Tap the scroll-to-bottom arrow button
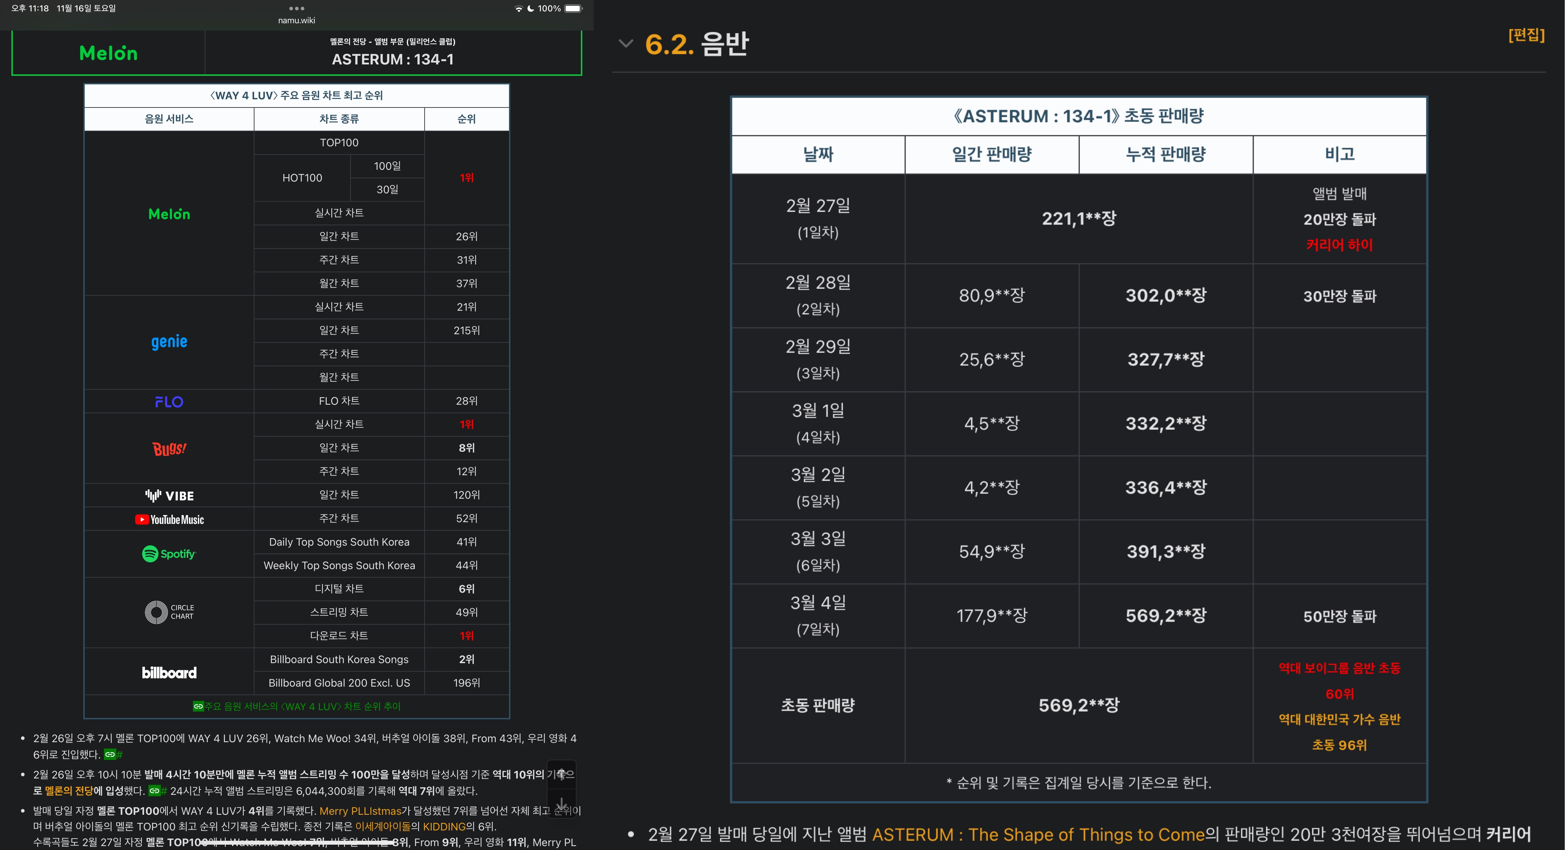This screenshot has height=850, width=1565. click(x=561, y=804)
